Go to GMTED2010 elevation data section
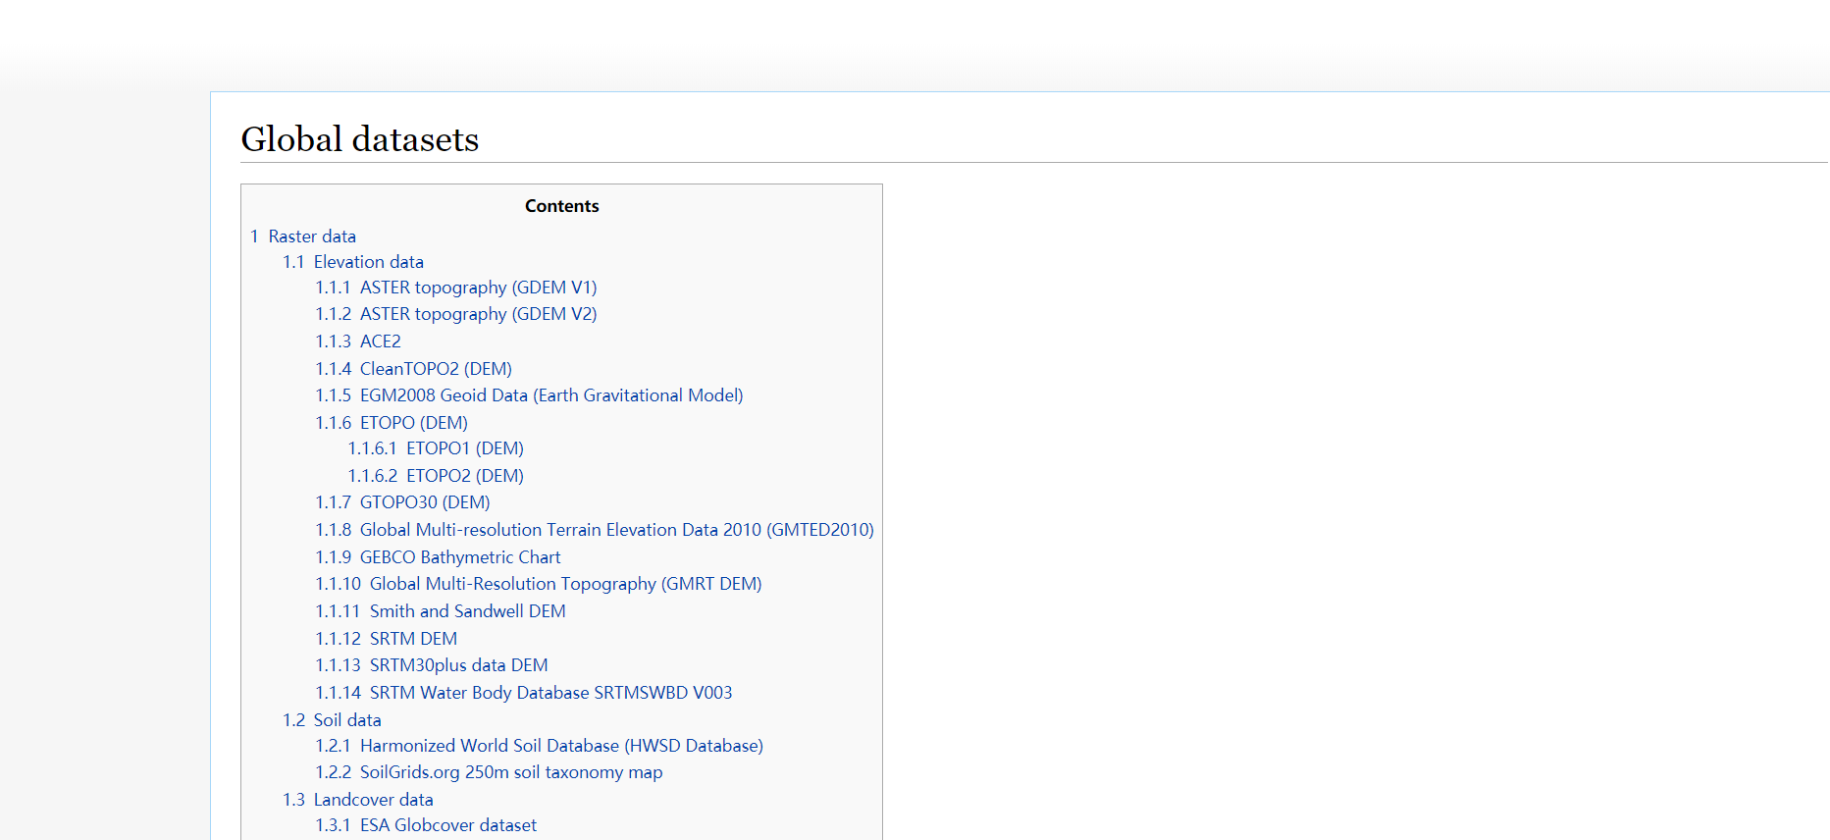 click(x=616, y=530)
